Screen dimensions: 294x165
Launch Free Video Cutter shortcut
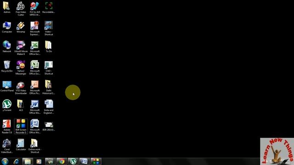click(x=21, y=9)
